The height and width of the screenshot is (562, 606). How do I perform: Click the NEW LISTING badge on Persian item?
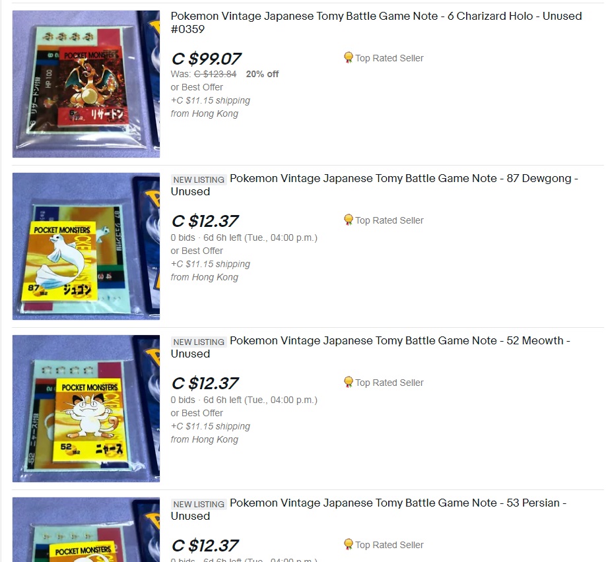pos(199,504)
